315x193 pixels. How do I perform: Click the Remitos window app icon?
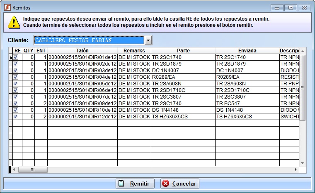[7, 7]
